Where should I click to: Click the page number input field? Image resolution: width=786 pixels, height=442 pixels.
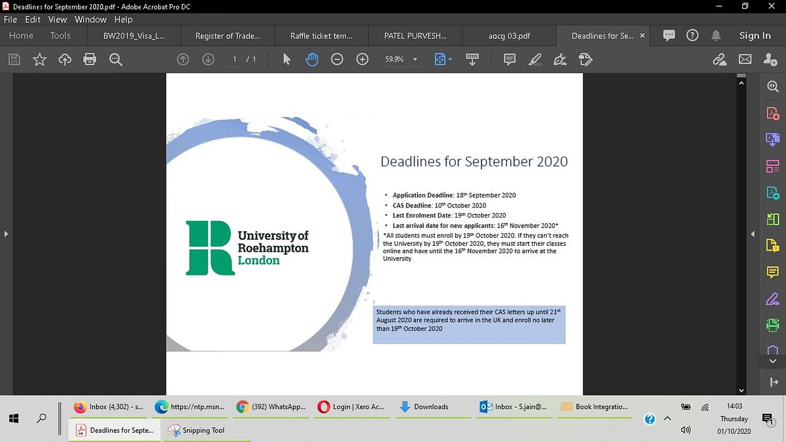pos(234,59)
